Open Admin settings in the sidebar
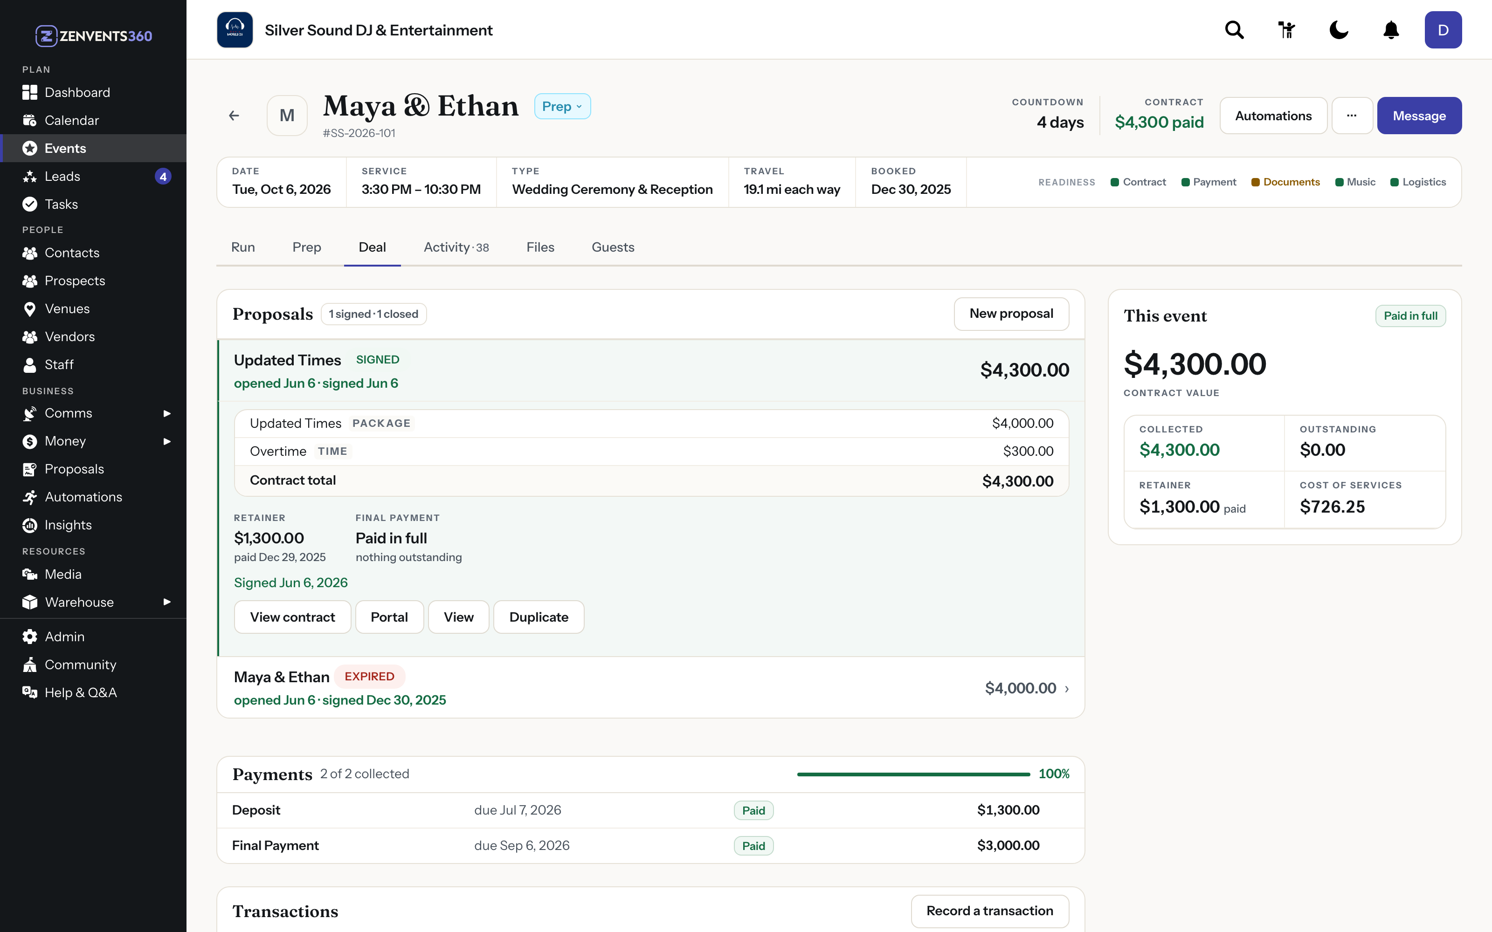This screenshot has width=1492, height=932. pos(93,637)
